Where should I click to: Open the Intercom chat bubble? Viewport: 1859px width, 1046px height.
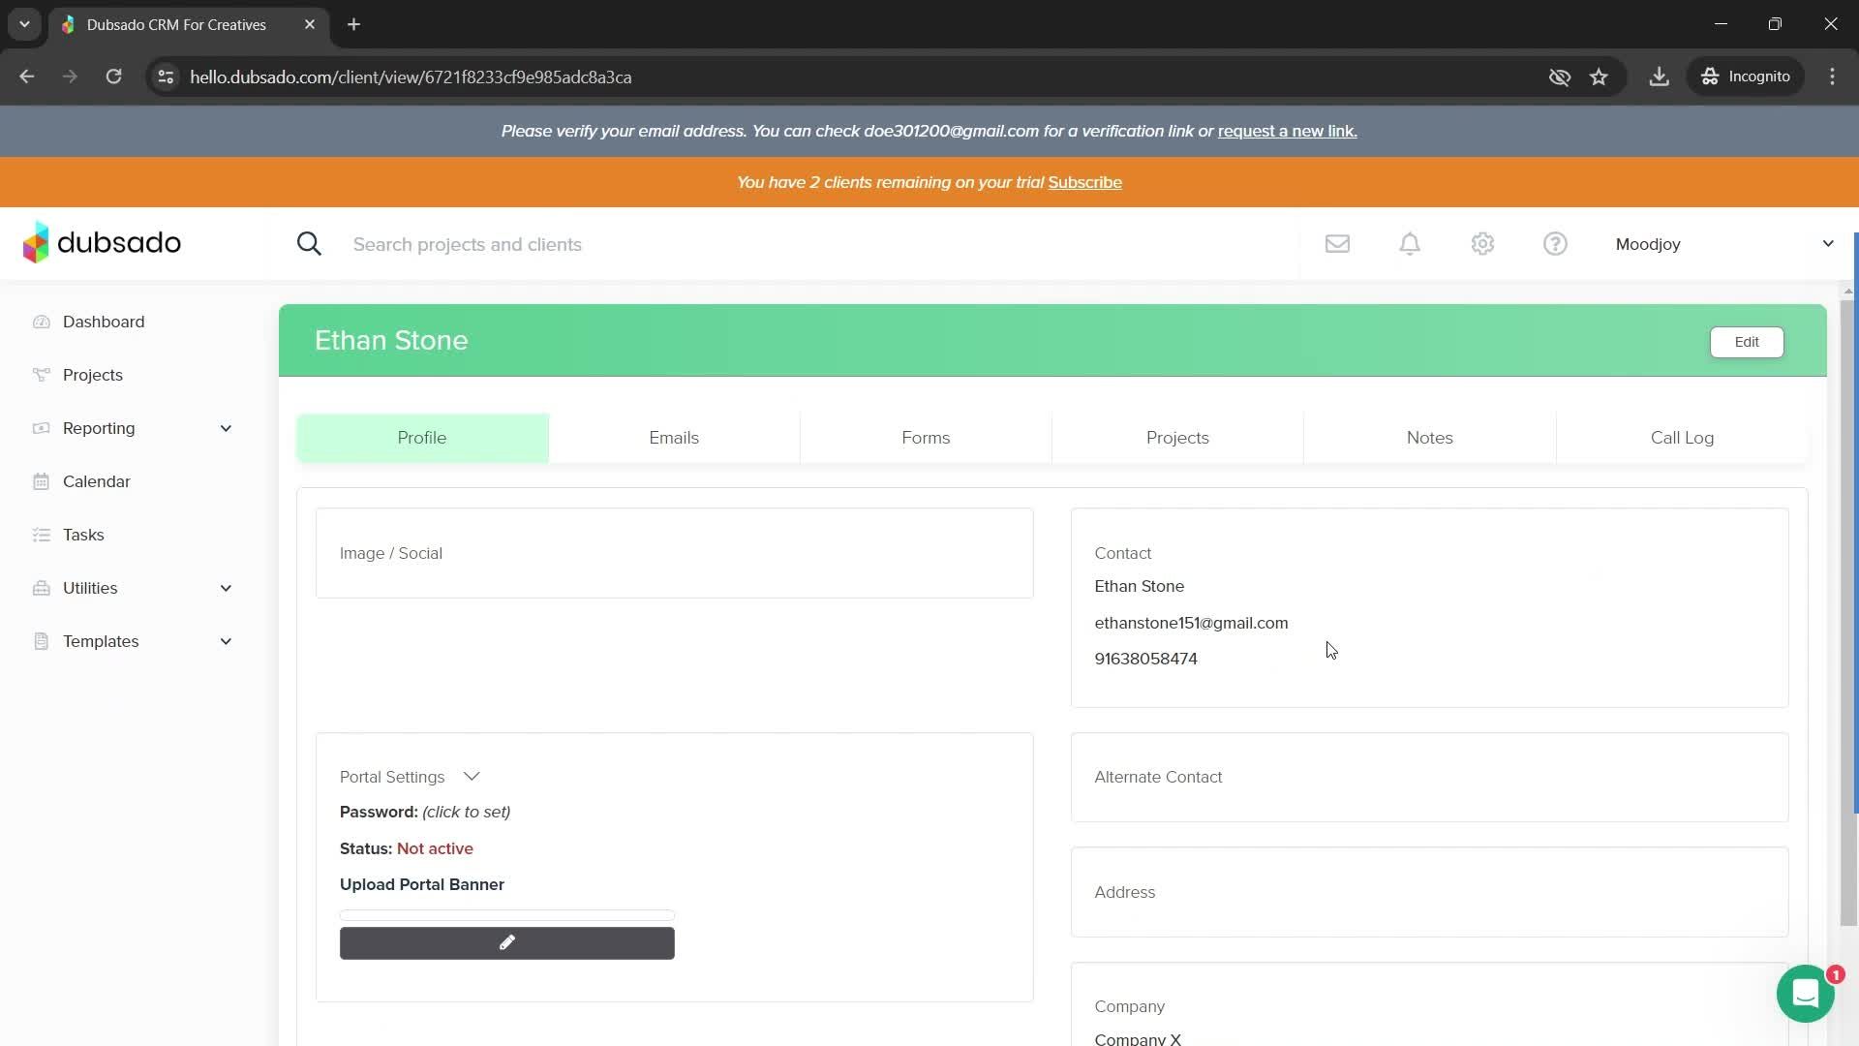tap(1806, 994)
